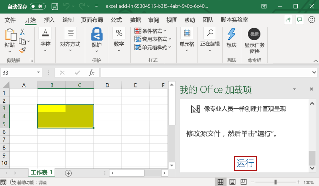
Task: Click the 粘贴 clipboard icon
Action: click(11, 34)
